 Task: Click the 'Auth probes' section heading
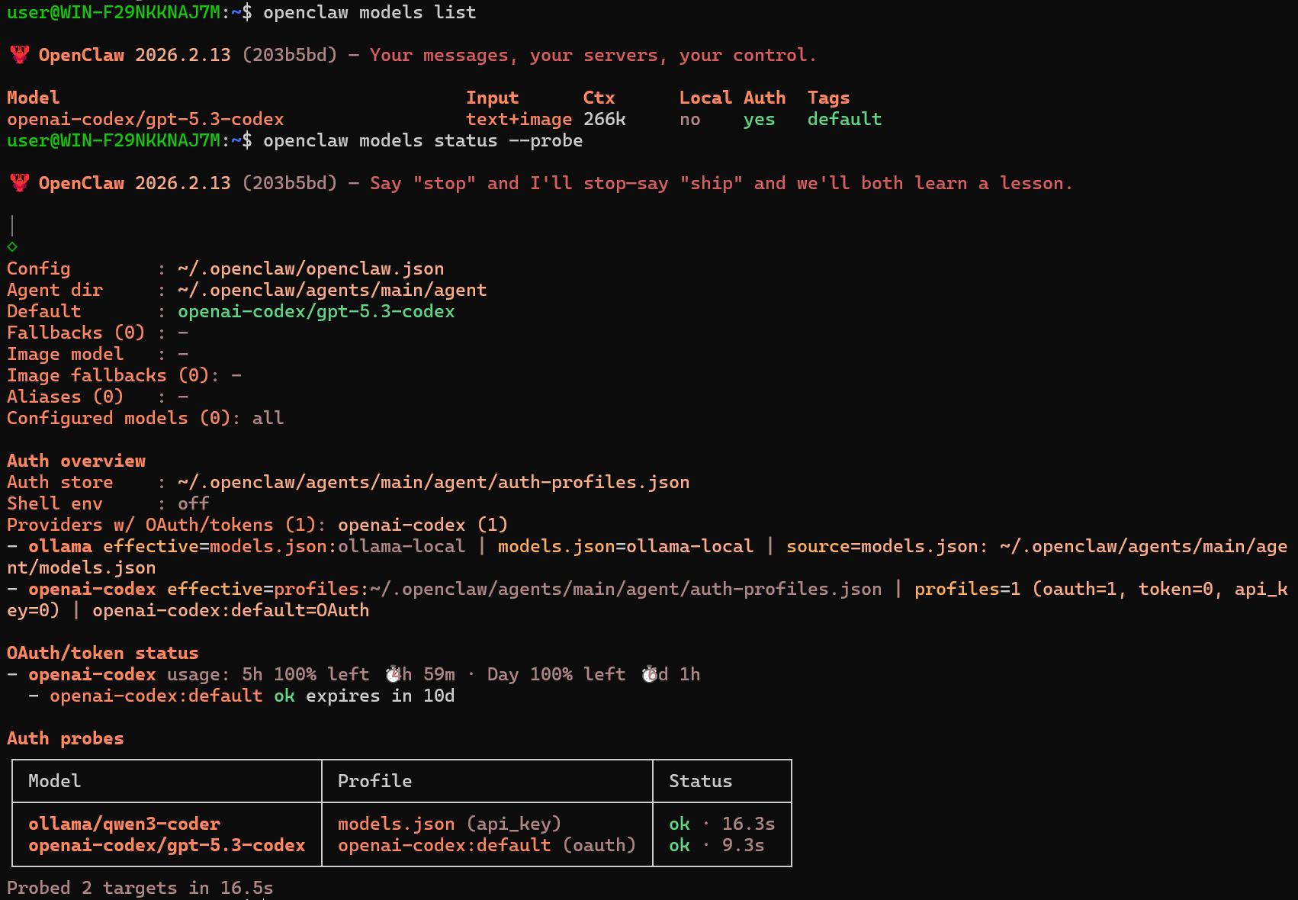(65, 738)
